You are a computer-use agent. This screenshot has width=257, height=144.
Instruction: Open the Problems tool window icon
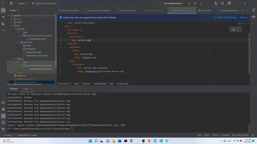point(3,122)
